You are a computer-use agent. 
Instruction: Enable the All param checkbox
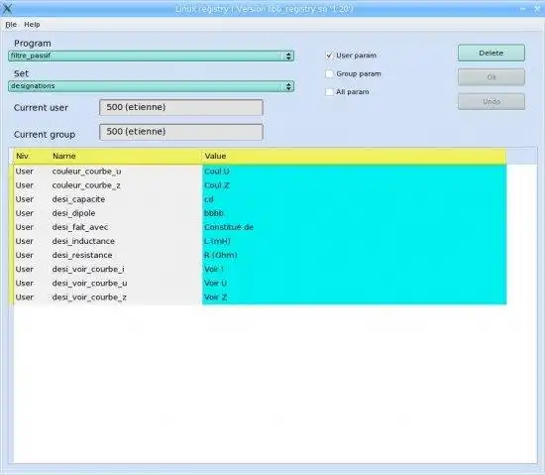329,92
